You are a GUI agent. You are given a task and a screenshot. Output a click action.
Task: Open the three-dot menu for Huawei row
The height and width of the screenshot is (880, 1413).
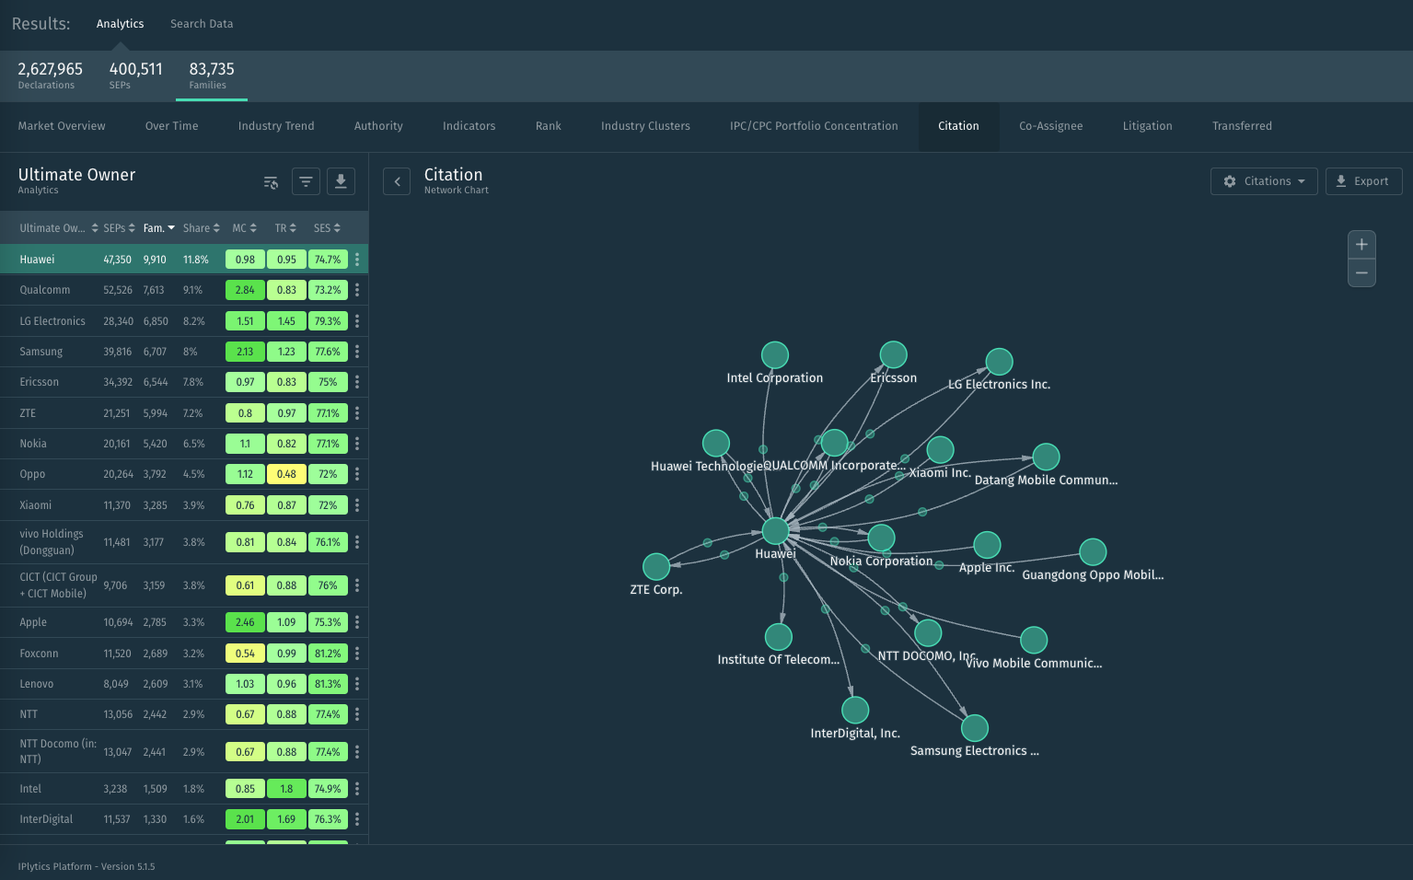click(x=357, y=260)
